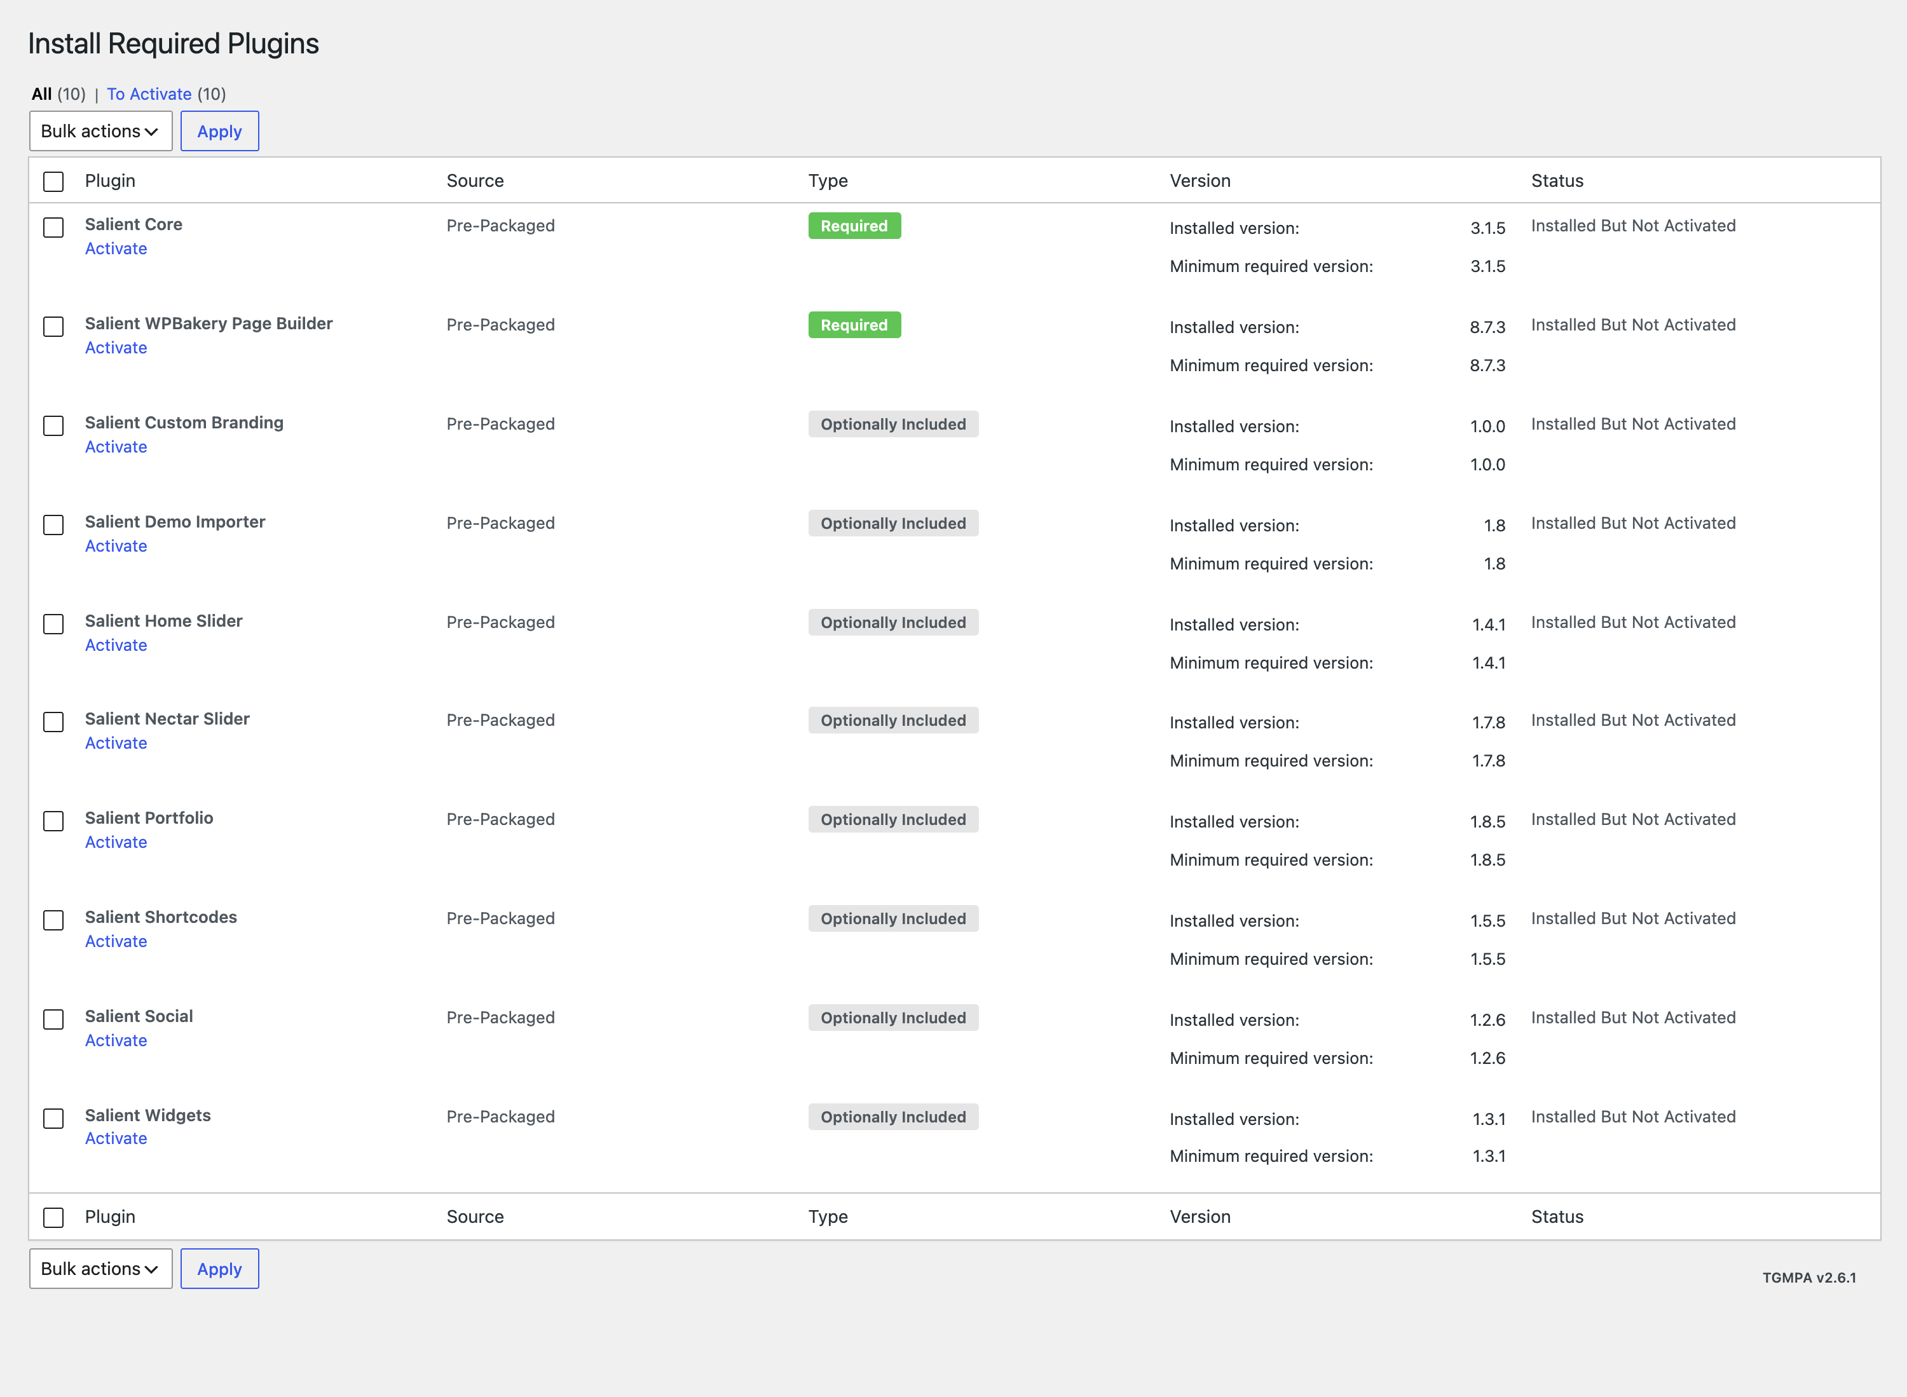Open the top Bulk actions dropdown

click(x=100, y=131)
